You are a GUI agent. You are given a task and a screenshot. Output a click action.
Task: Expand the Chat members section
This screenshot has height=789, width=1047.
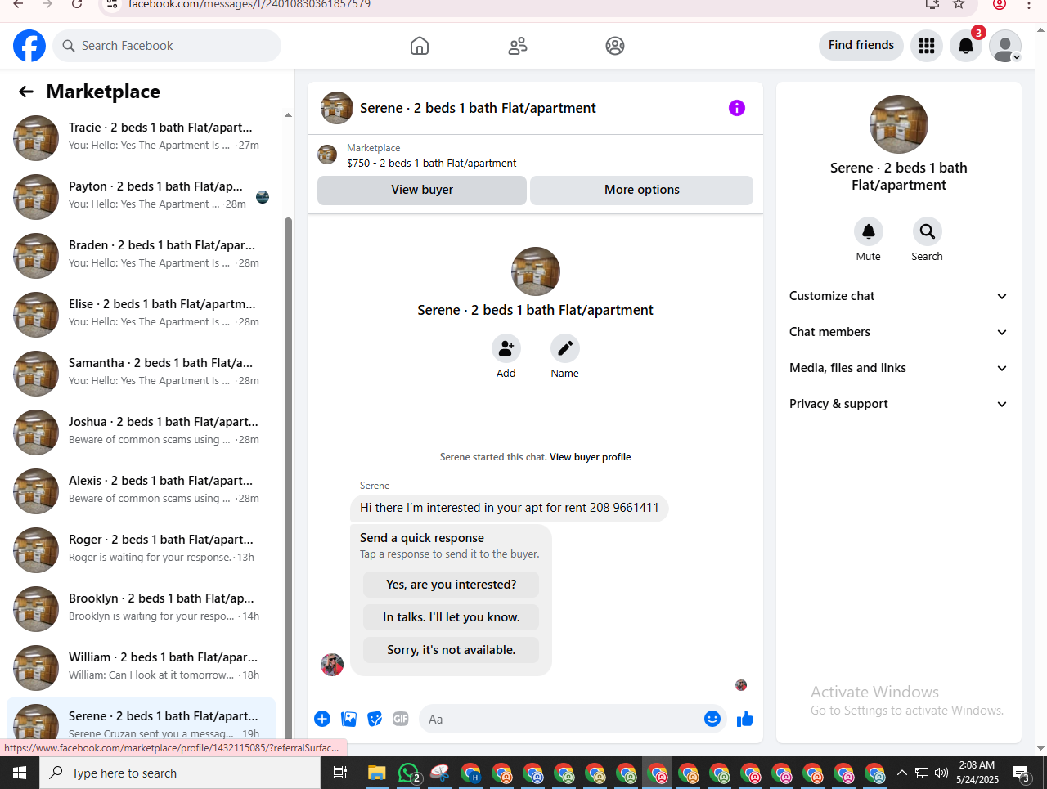(x=898, y=332)
